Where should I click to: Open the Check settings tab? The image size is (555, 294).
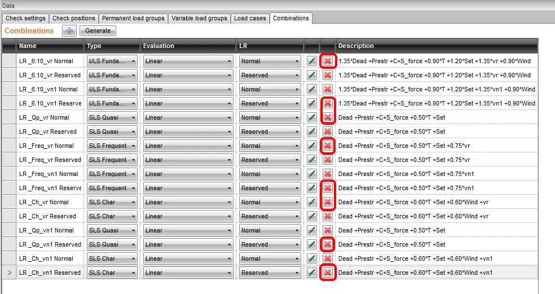coord(25,19)
